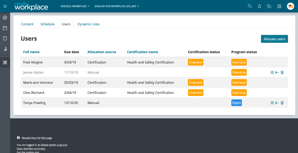Click Health and Safety Certification in Otes's row
The width and height of the screenshot is (298, 153).
(150, 93)
